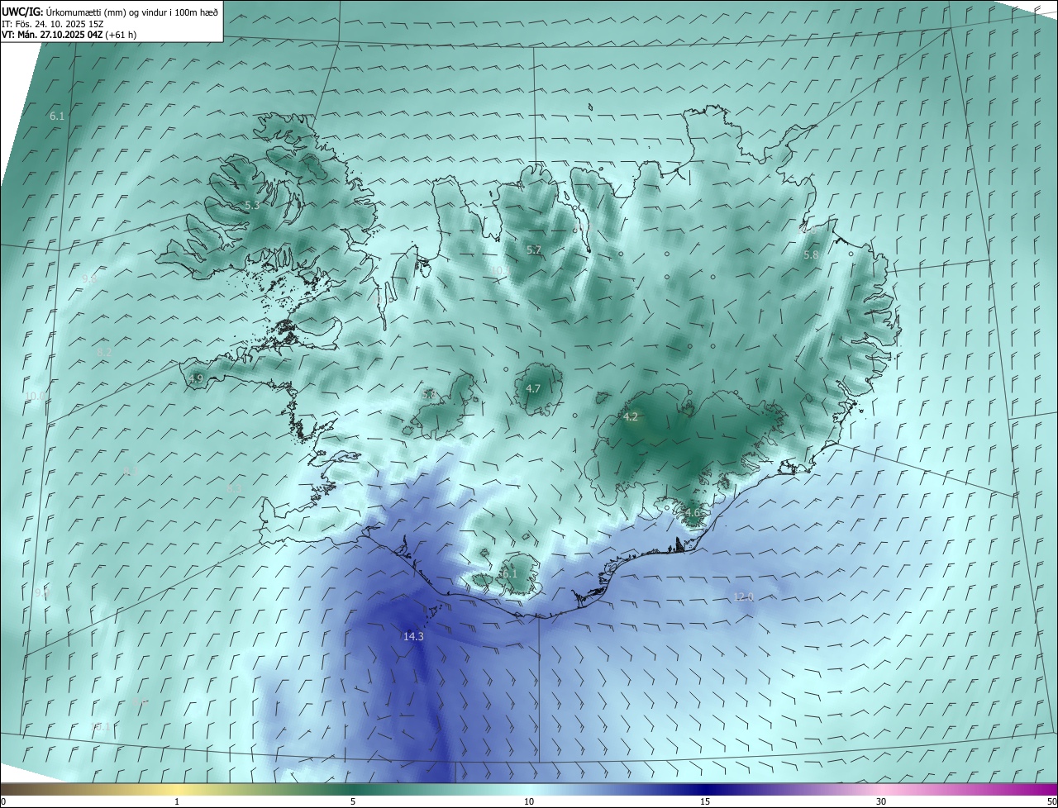Click the 8.2 value west of Breiðafjörður
This screenshot has height=808, width=1058.
104,352
